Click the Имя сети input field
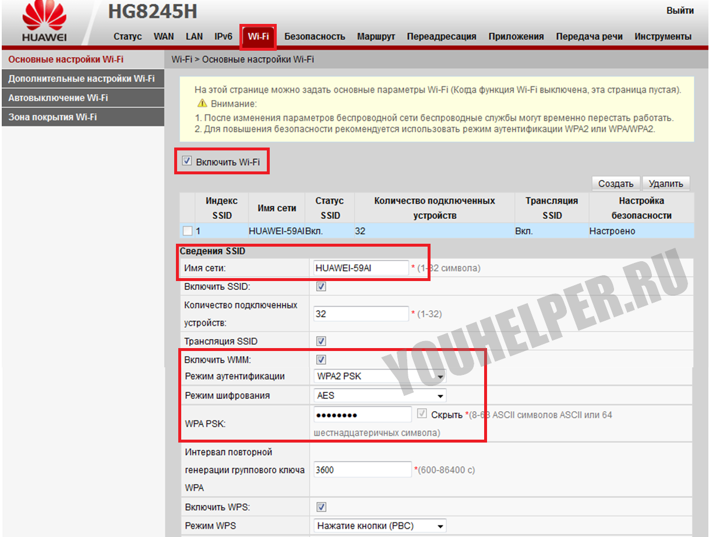709x537 pixels. (361, 268)
